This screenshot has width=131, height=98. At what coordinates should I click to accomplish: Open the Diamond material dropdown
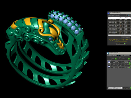click(x=115, y=88)
